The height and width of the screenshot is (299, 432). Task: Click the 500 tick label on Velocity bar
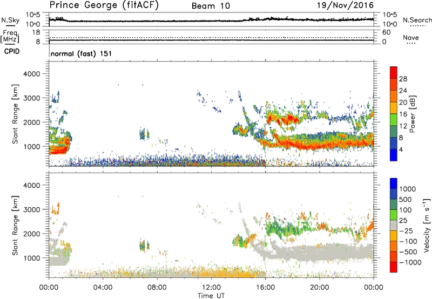pyautogui.click(x=406, y=200)
